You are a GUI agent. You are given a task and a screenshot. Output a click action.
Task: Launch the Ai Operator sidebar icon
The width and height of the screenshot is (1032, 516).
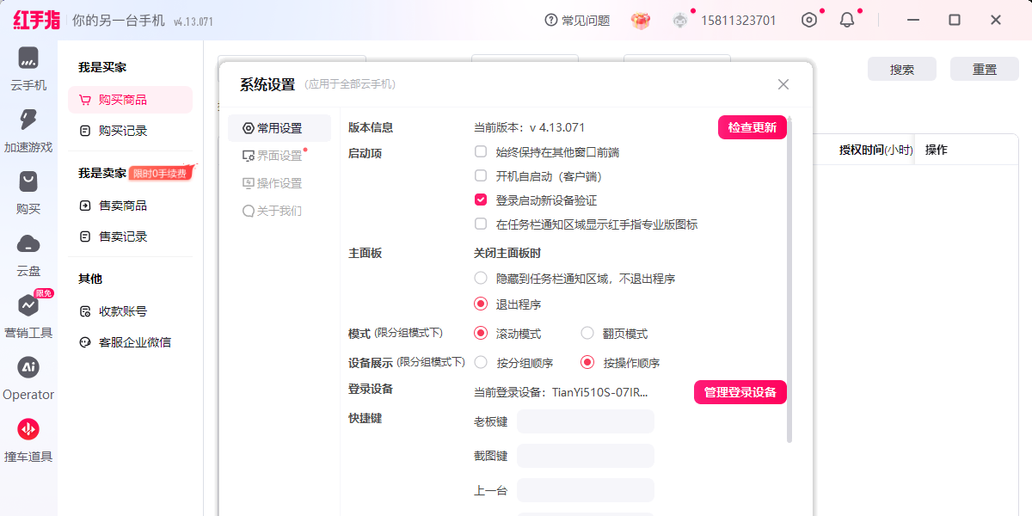[x=28, y=367]
